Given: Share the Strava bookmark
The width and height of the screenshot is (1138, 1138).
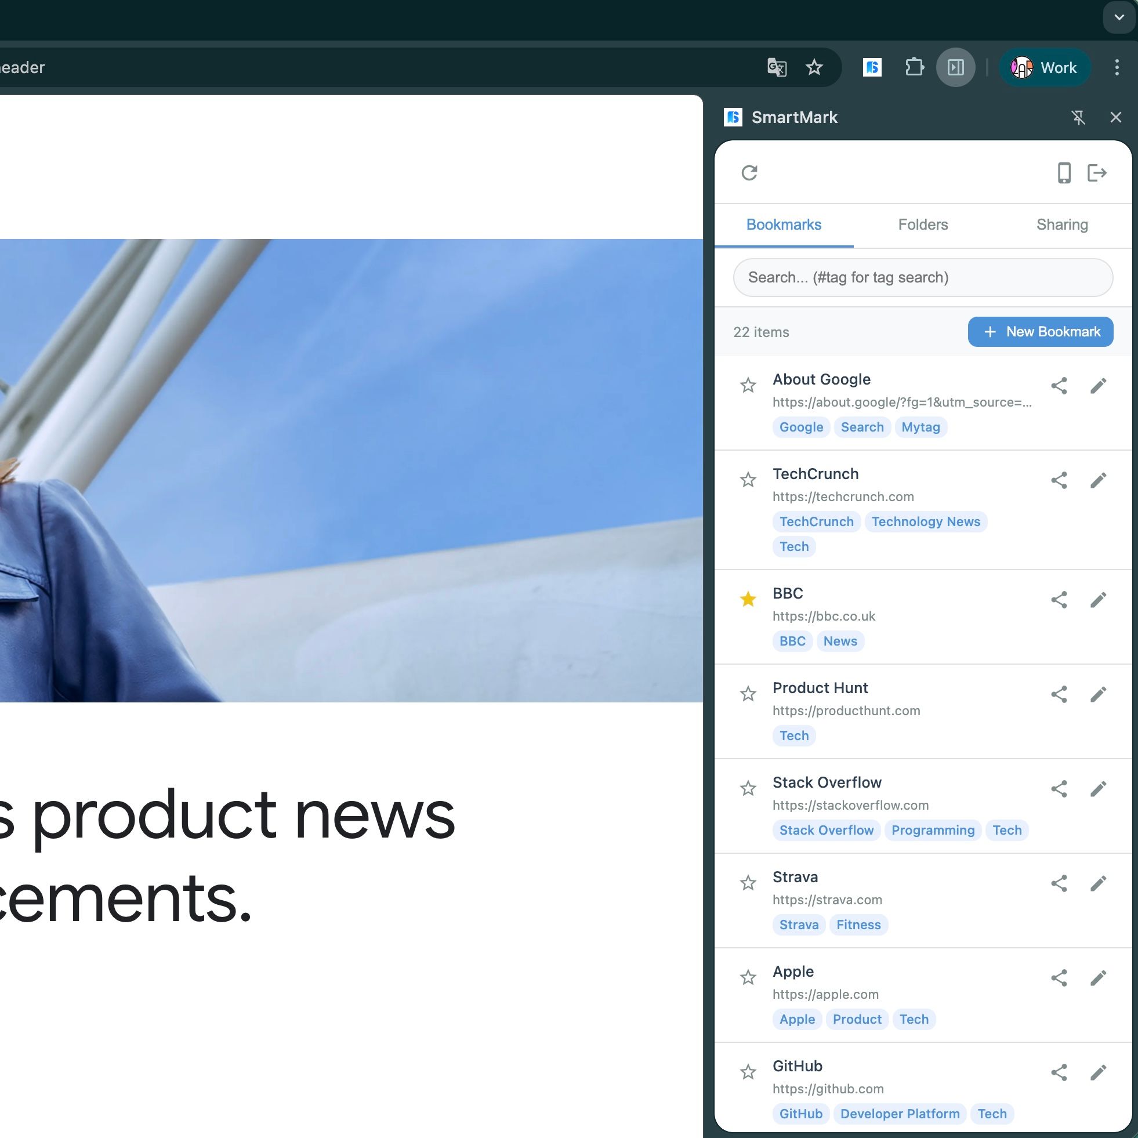Looking at the screenshot, I should [1059, 883].
